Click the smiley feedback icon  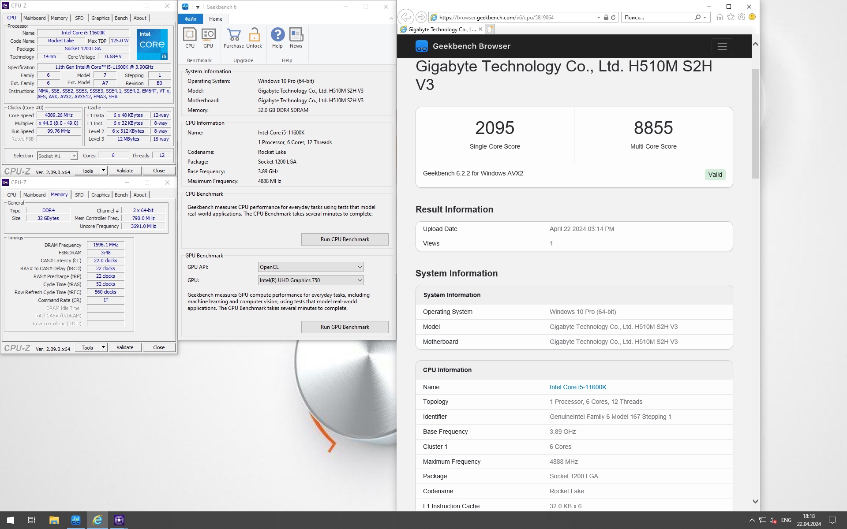click(x=752, y=17)
